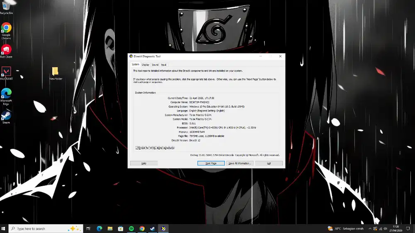Select the Steam desktop shortcut
415x233 pixels.
pos(6,117)
